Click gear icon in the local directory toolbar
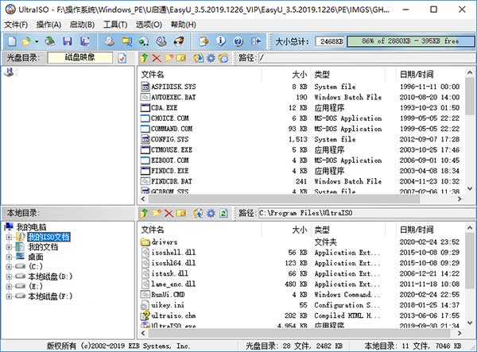Viewport: 477px width, 352px height. (x=211, y=213)
